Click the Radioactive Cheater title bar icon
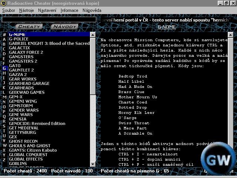Viewport: 237px width, 178px height. pyautogui.click(x=3, y=3)
